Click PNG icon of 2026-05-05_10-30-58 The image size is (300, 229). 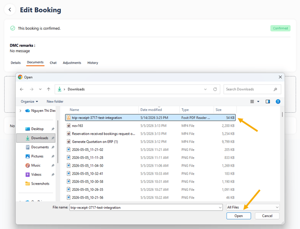(69, 181)
